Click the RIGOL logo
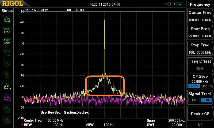 point(12,3)
